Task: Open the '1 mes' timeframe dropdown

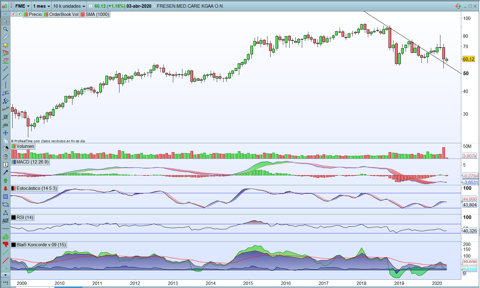Action: pyautogui.click(x=41, y=6)
